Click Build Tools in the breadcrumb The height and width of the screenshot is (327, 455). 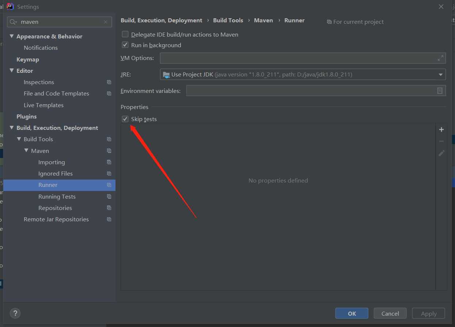(x=228, y=20)
